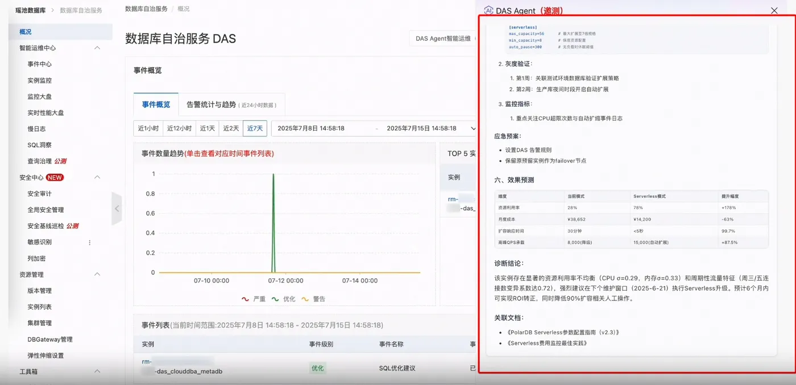
Task: Click the 事件名称 column header
Action: (x=391, y=344)
